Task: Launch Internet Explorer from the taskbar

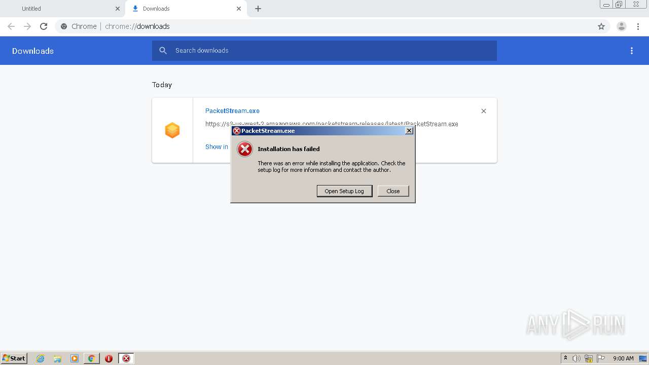Action: [41, 358]
